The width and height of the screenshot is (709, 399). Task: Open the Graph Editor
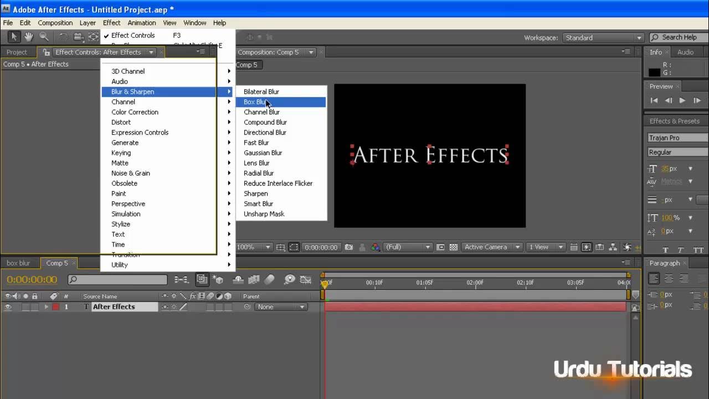click(305, 280)
